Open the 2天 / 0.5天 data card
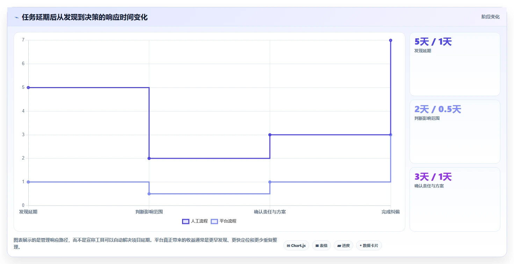This screenshot has width=514, height=264. pos(455,132)
